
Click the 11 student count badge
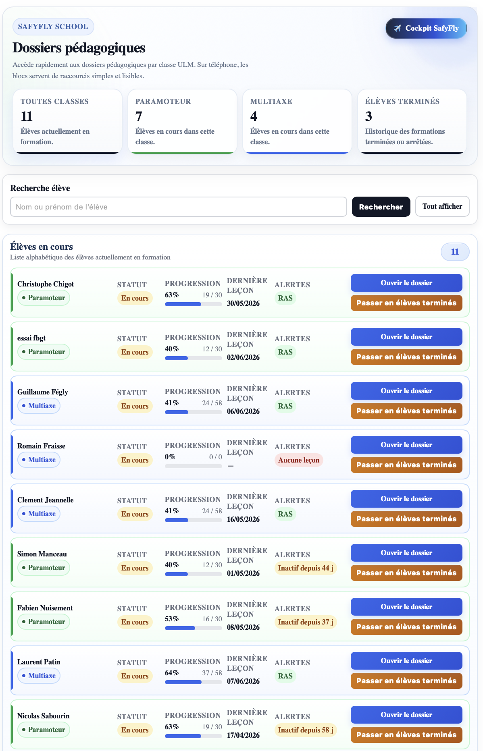pyautogui.click(x=455, y=252)
